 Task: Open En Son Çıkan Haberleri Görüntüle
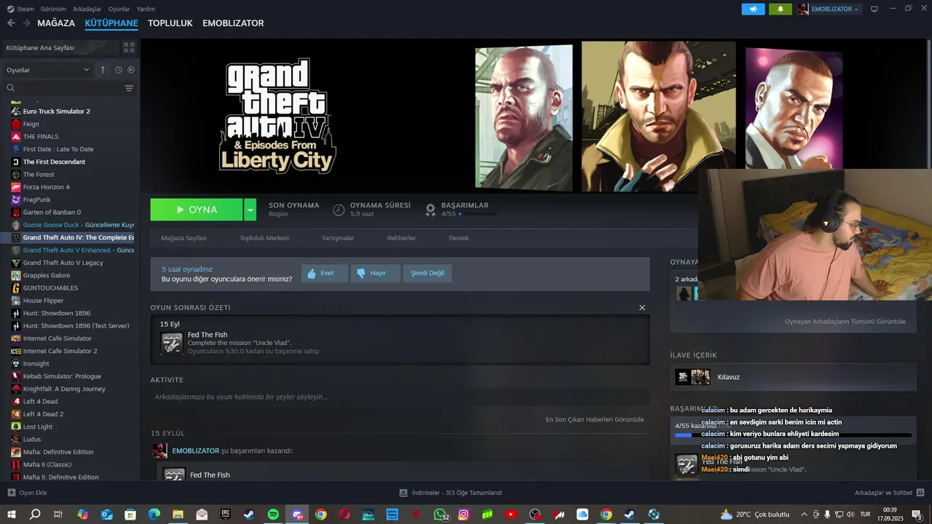point(594,419)
